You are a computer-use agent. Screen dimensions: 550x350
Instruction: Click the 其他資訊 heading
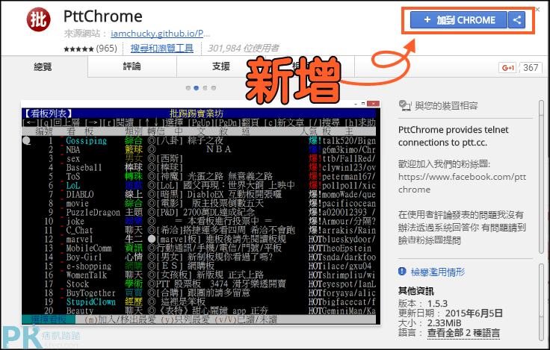pos(416,291)
